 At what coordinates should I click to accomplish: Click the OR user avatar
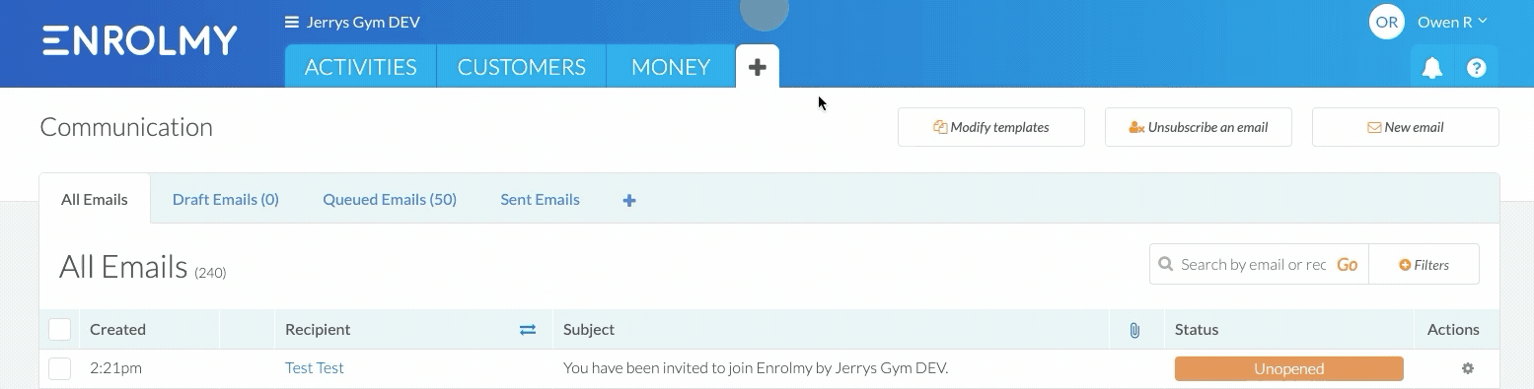(x=1387, y=22)
